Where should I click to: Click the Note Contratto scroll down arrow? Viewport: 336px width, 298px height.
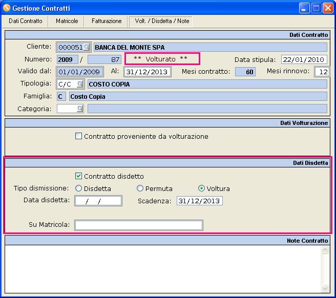coord(325,288)
